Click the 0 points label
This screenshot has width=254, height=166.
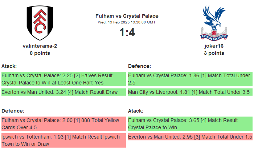click(x=40, y=53)
